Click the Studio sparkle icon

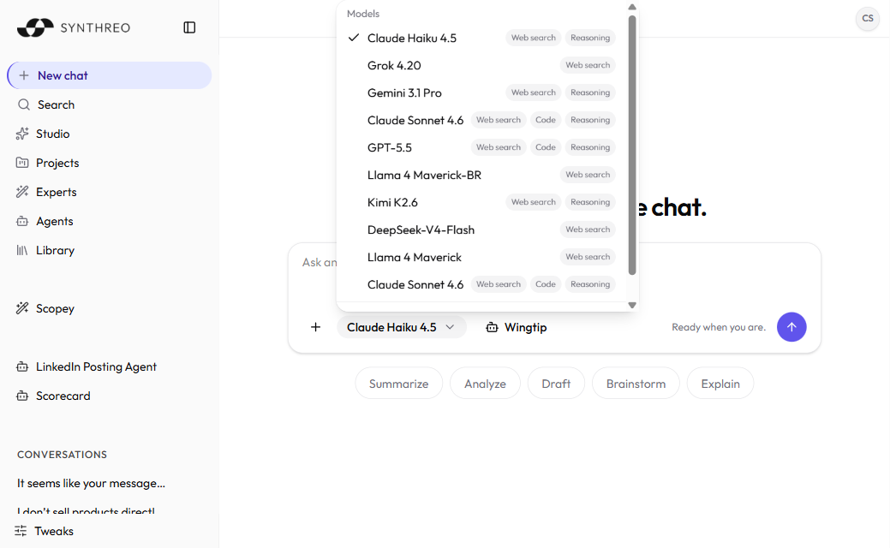click(x=22, y=134)
